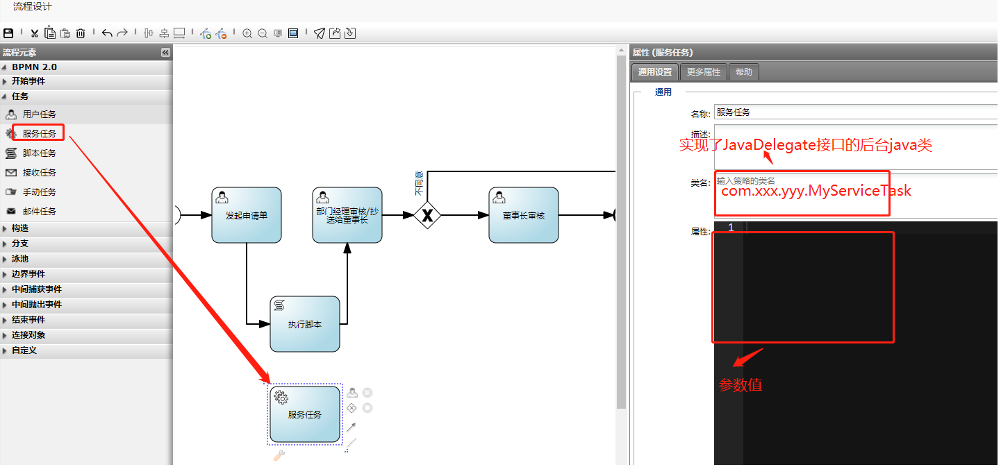Select 用户任务 in the element palette

click(40, 114)
